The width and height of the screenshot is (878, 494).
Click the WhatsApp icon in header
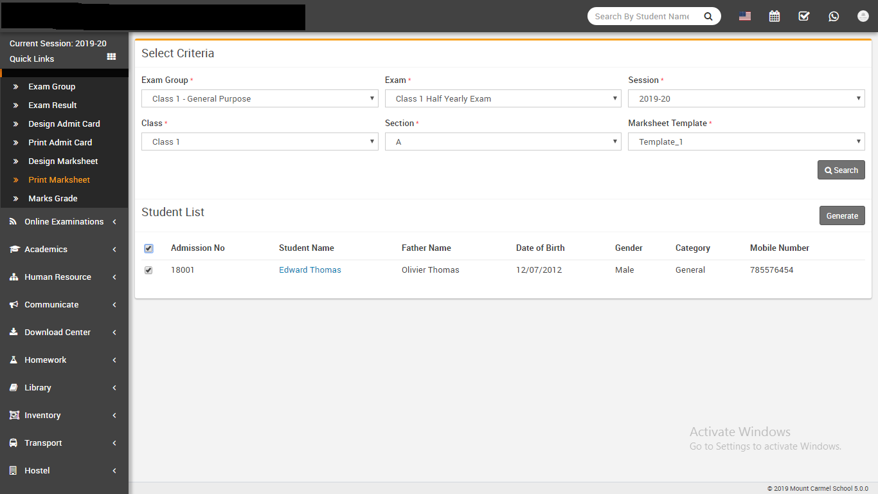pos(834,16)
